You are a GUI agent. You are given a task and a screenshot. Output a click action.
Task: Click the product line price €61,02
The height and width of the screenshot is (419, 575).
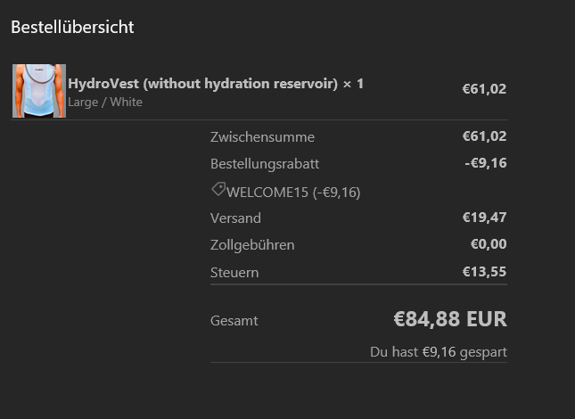click(x=484, y=89)
